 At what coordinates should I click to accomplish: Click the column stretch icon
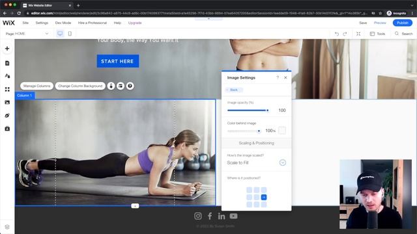[121, 86]
